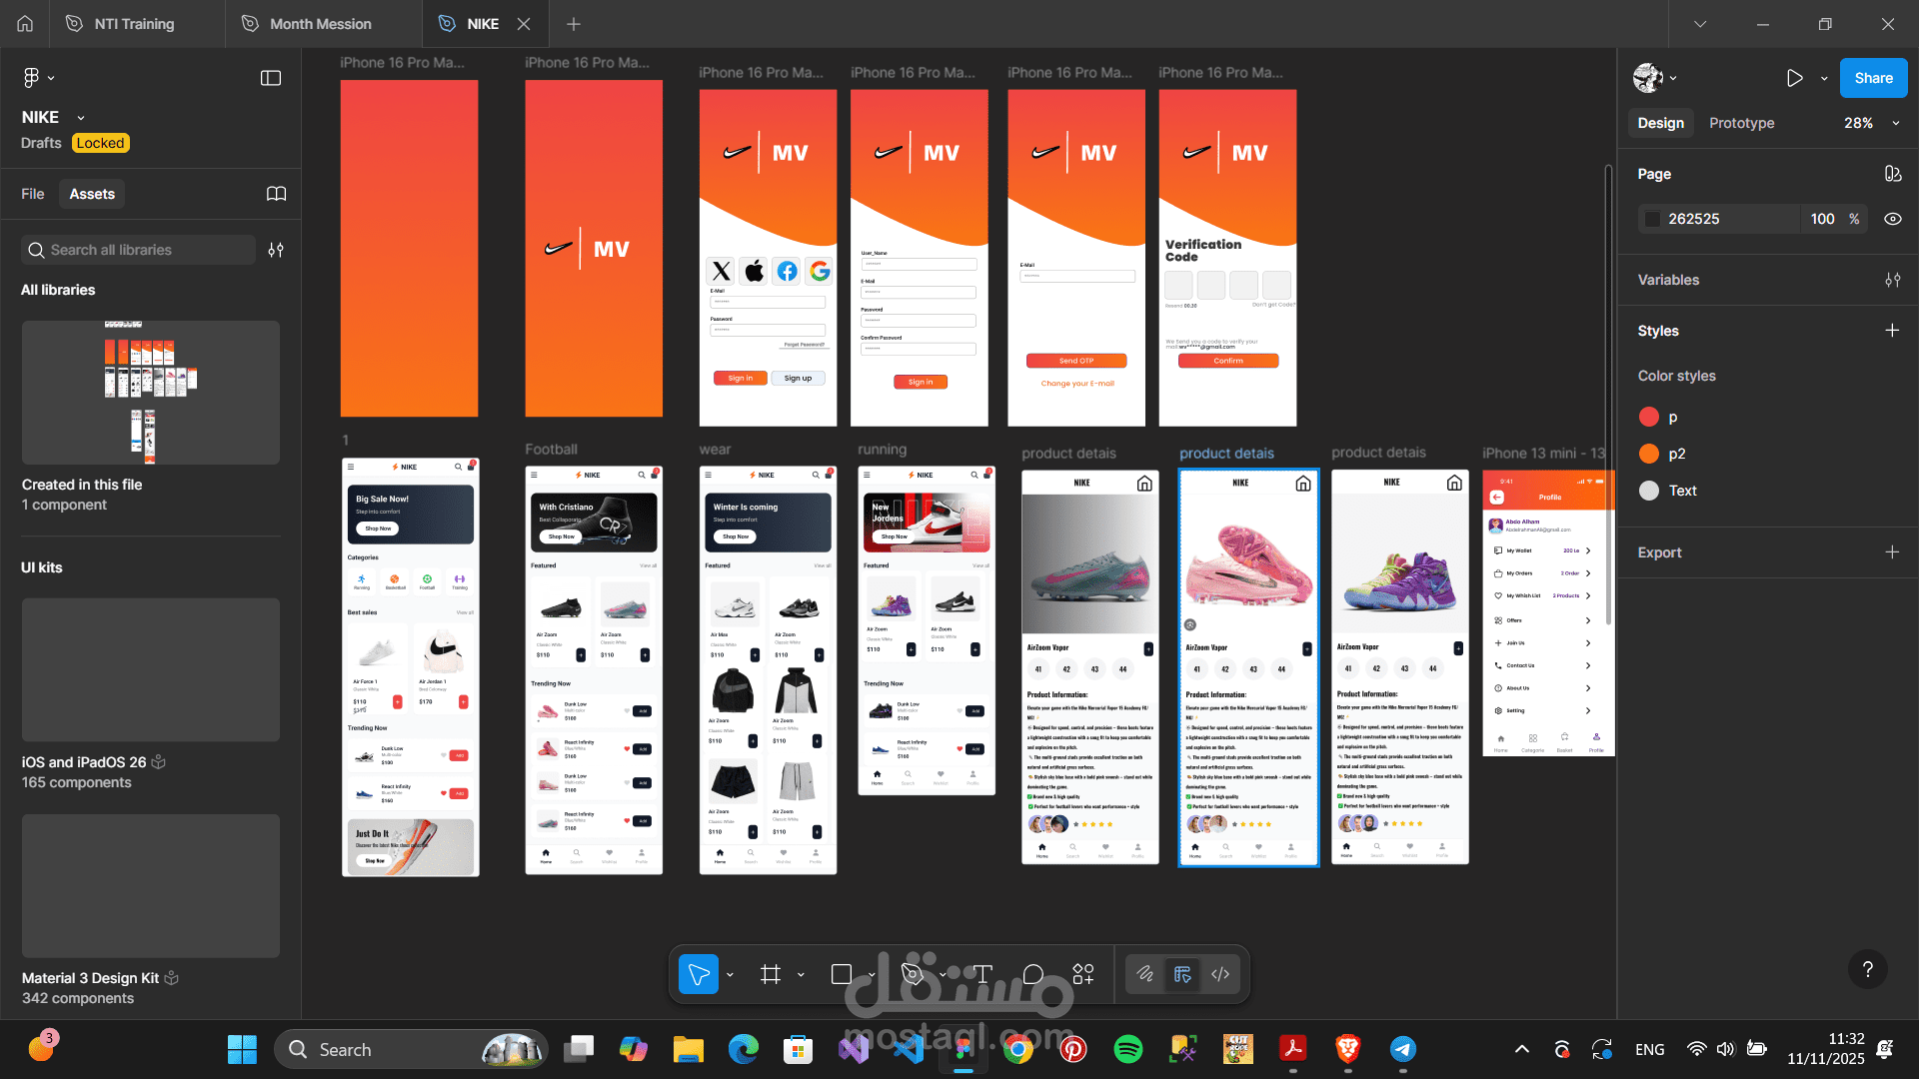
Task: Switch to Design mode in the toolbar
Action: [1182, 974]
